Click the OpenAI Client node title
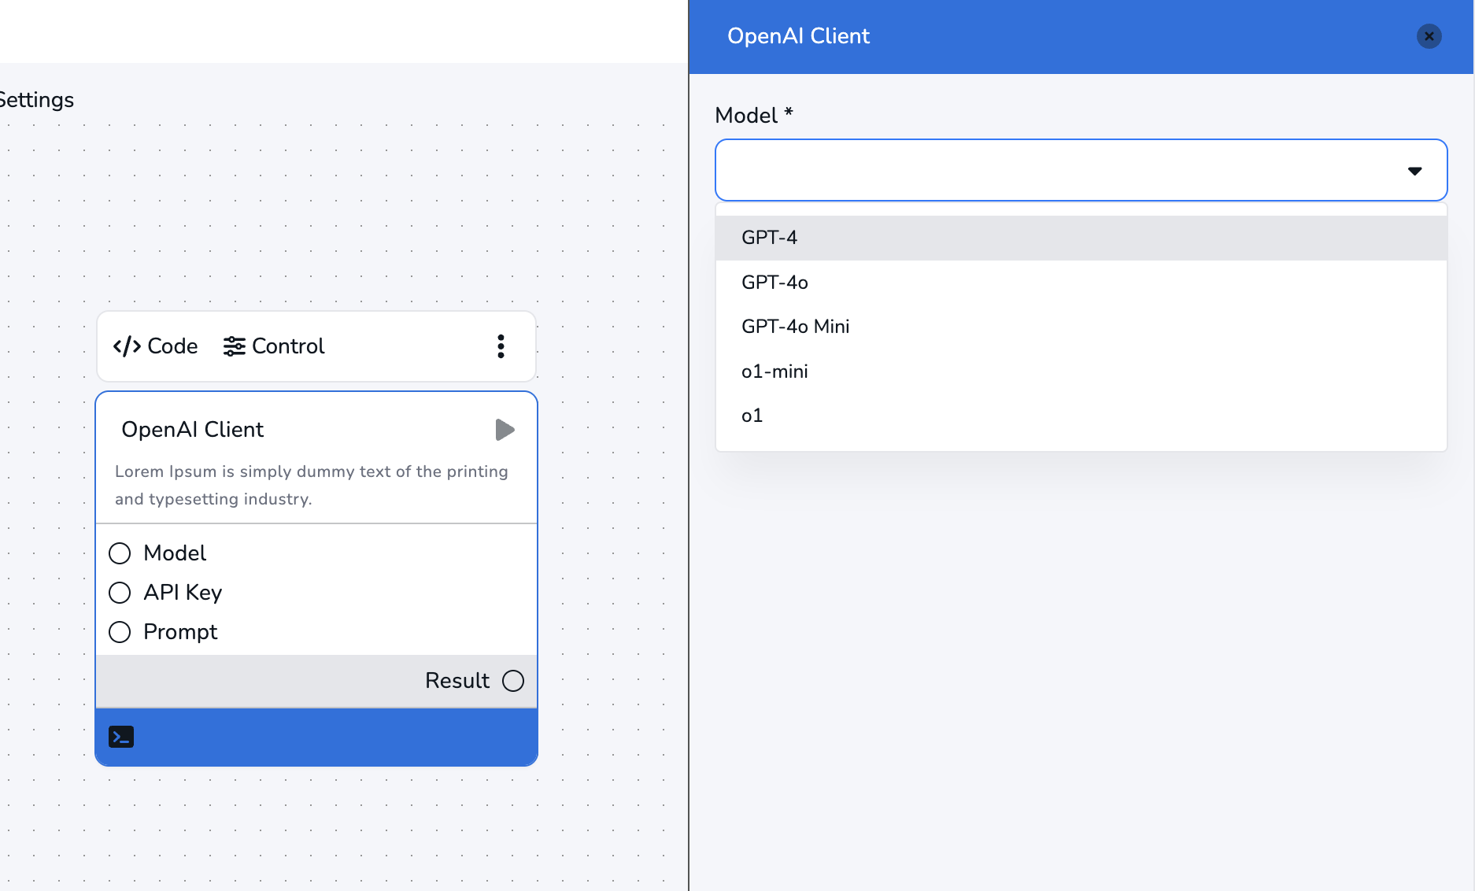The width and height of the screenshot is (1475, 891). tap(192, 430)
